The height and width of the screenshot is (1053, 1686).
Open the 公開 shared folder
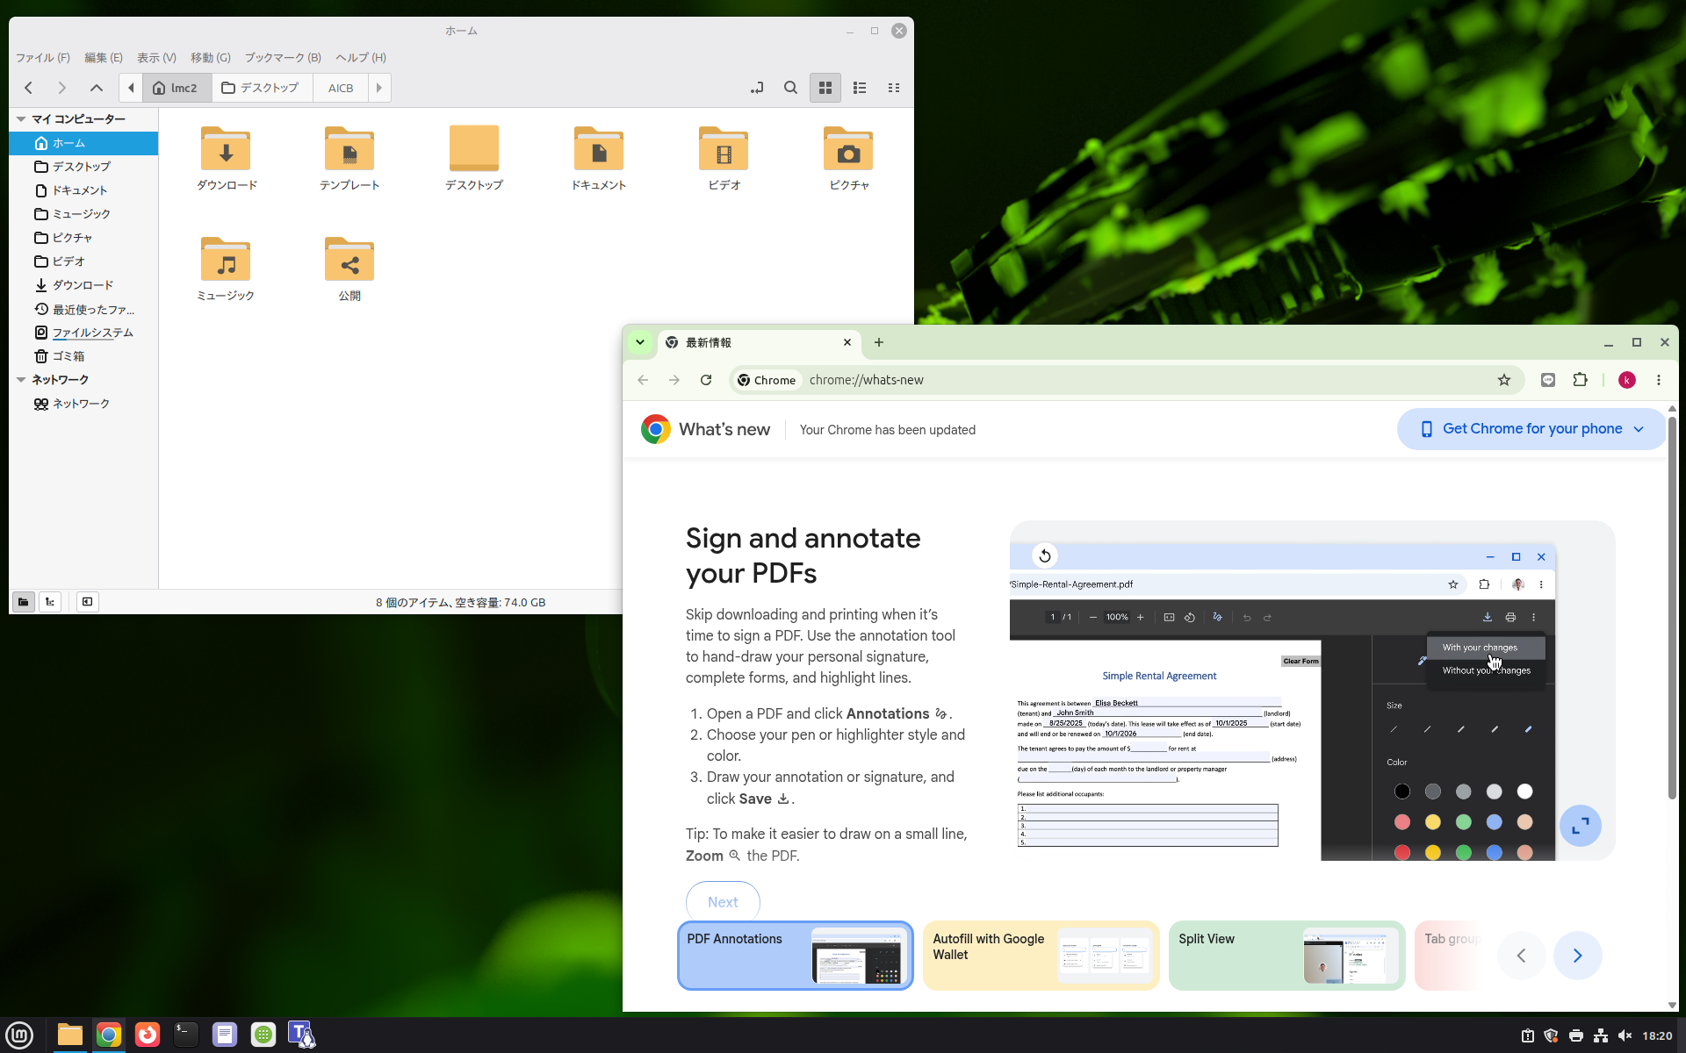[x=349, y=260]
